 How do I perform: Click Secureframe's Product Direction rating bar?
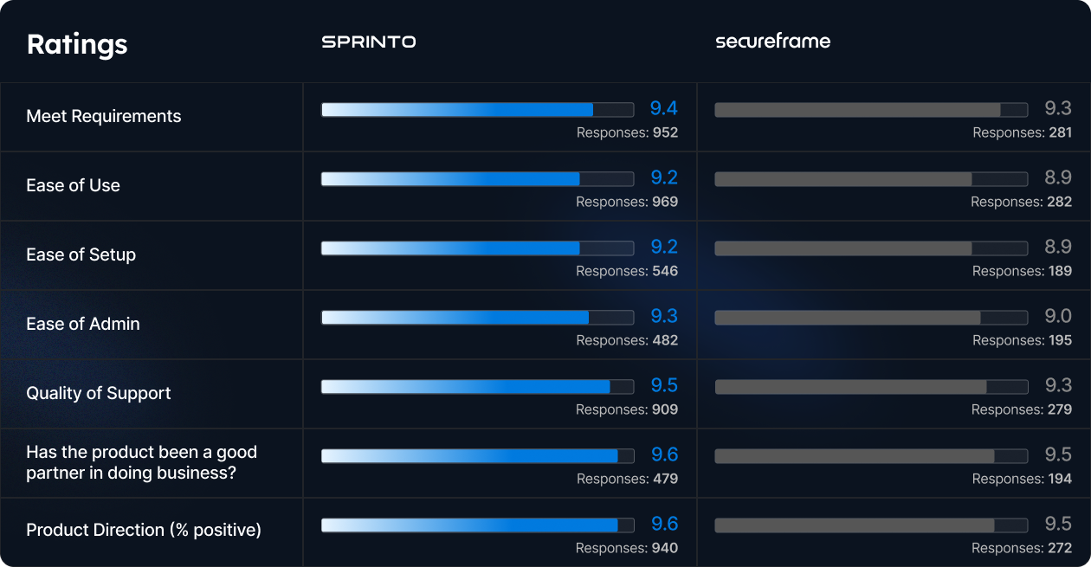point(870,525)
